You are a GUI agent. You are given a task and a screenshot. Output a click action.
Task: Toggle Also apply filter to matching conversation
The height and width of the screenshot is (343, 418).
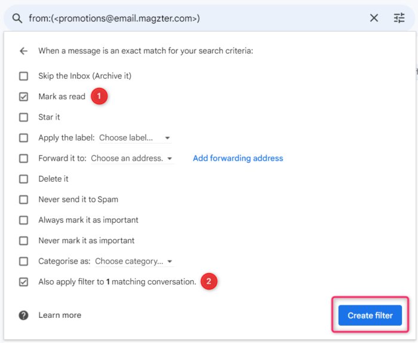(23, 281)
